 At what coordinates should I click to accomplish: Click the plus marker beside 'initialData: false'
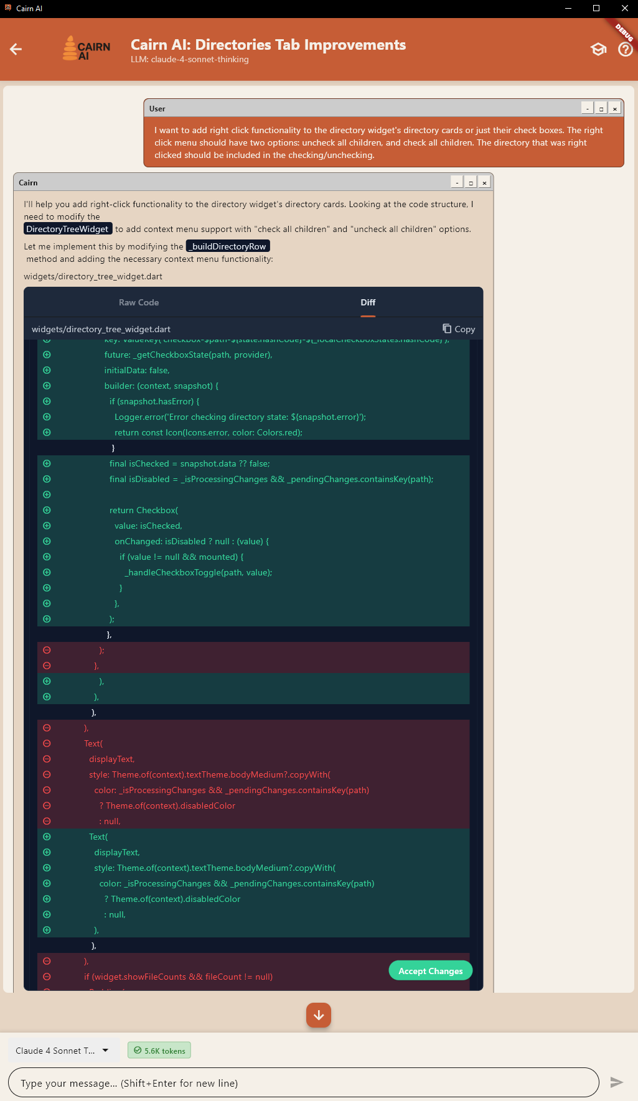click(x=47, y=370)
